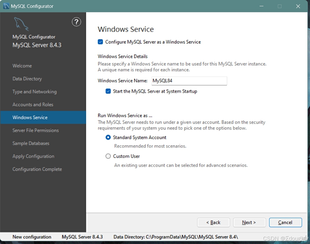
Task: Click the MySQL dolphin logo in sidebar
Action: [21, 24]
